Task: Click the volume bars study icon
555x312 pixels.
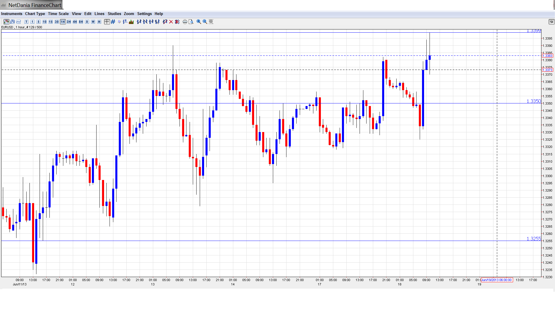Action: point(131,22)
